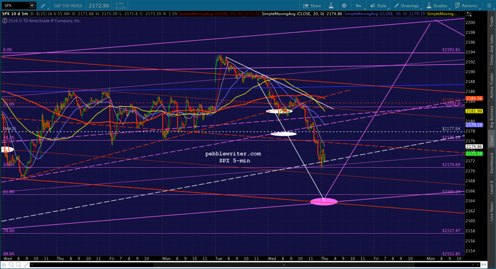Click SimpleMovingAvg (CLOSE, 50, 0) label

pos(375,14)
